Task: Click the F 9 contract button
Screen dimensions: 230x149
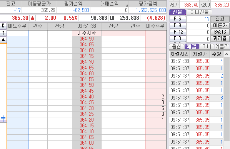Action: [x=178, y=25]
